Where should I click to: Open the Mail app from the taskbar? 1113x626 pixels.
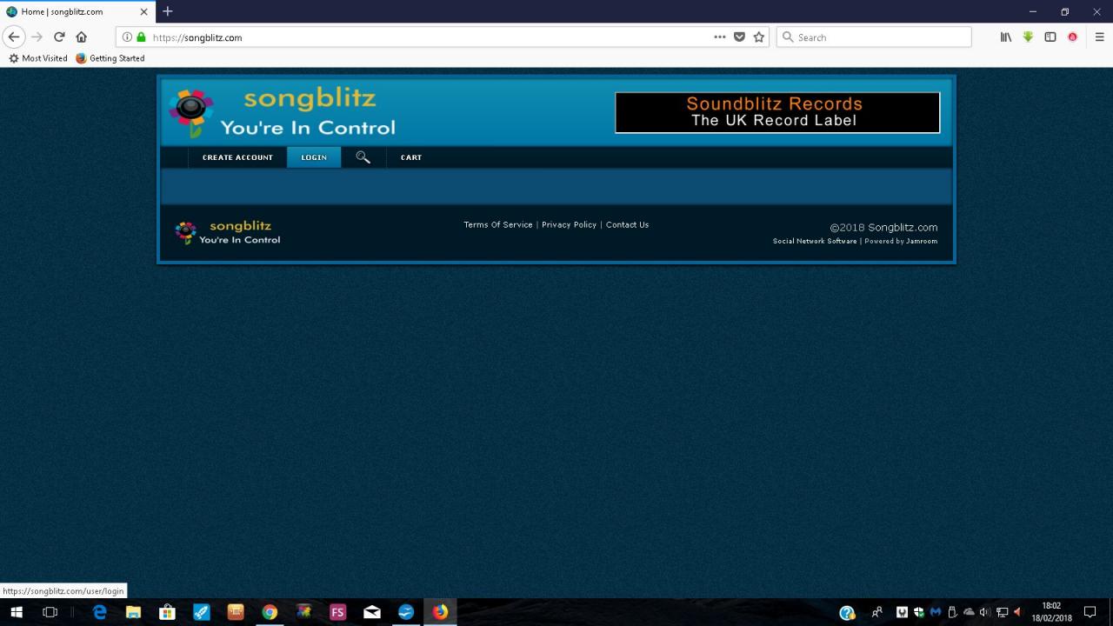[x=371, y=612]
